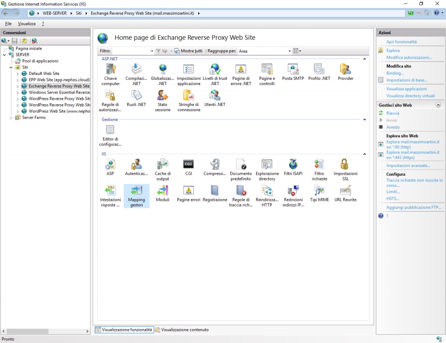The height and width of the screenshot is (343, 446).
Task: Open Filtri ISAPI feature
Action: [293, 167]
